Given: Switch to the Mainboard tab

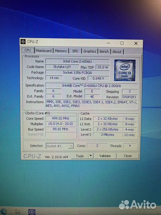Looking at the screenshot, I should click(44, 51).
